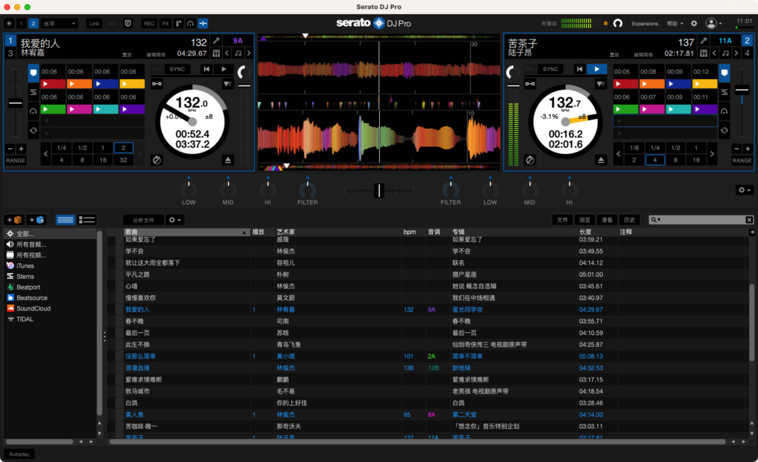Screen dimensions: 758x462
Task: Pause the right deck playback
Action: tap(596, 69)
